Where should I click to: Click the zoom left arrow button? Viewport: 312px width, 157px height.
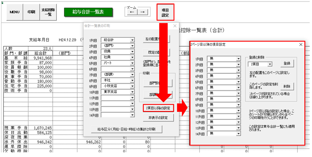click(x=132, y=12)
